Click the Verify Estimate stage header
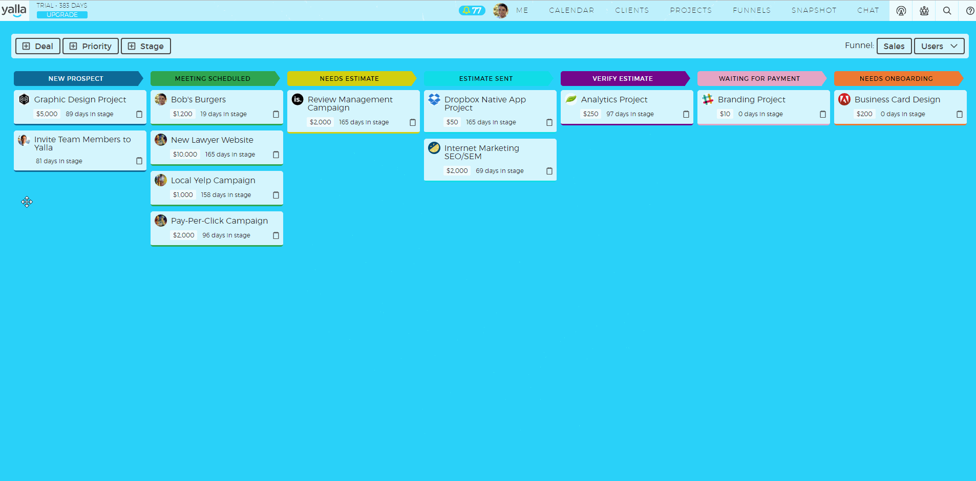The width and height of the screenshot is (976, 481). [625, 78]
